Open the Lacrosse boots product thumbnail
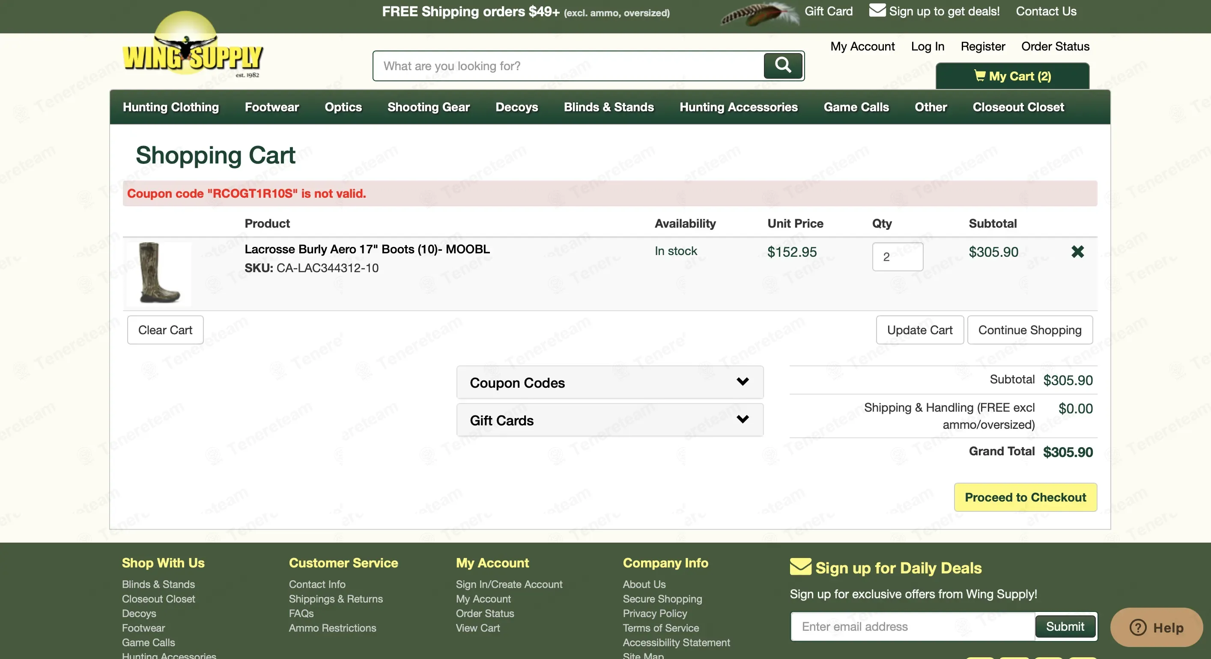 pyautogui.click(x=159, y=273)
